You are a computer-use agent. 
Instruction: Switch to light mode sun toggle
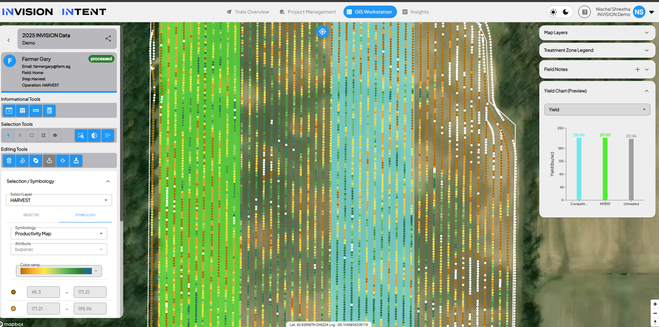553,12
